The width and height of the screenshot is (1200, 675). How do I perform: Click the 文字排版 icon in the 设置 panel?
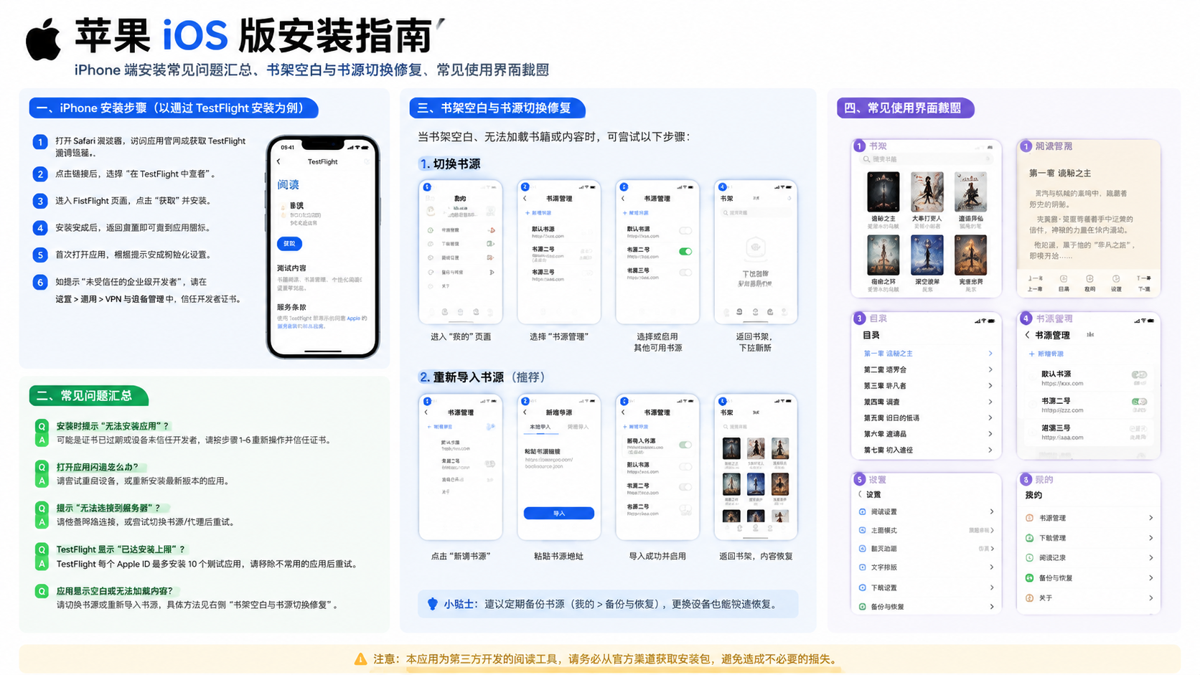pyautogui.click(x=863, y=567)
